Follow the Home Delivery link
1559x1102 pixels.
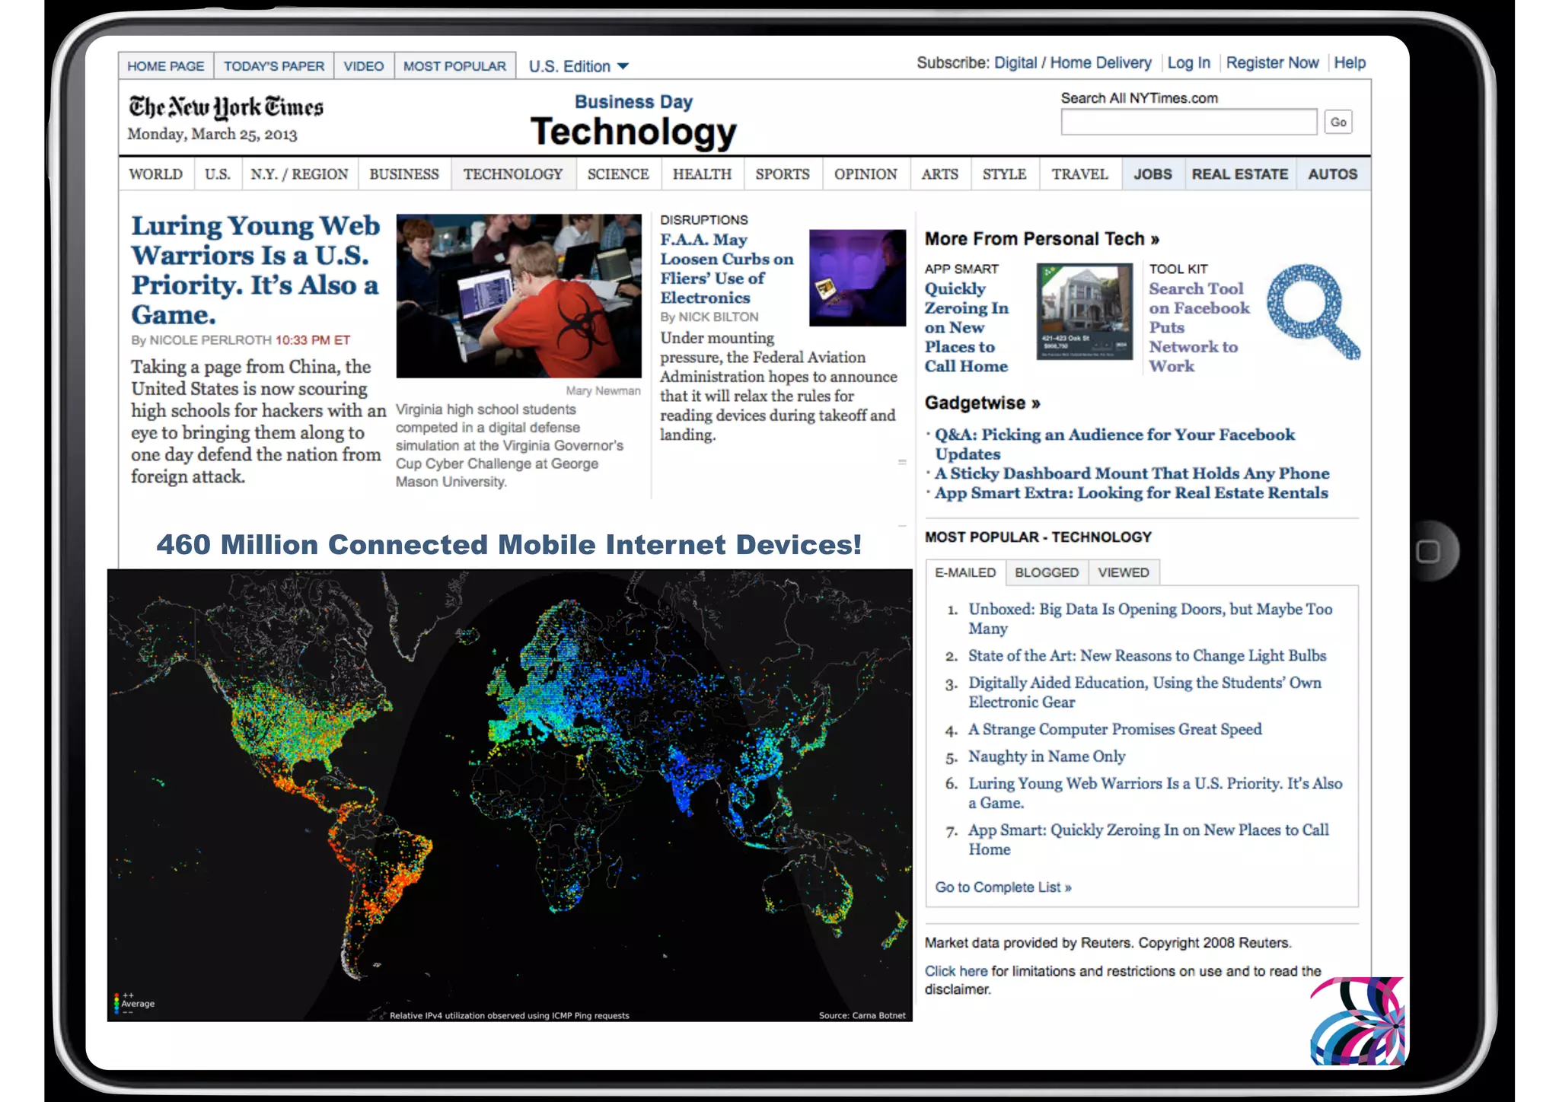tap(1101, 63)
